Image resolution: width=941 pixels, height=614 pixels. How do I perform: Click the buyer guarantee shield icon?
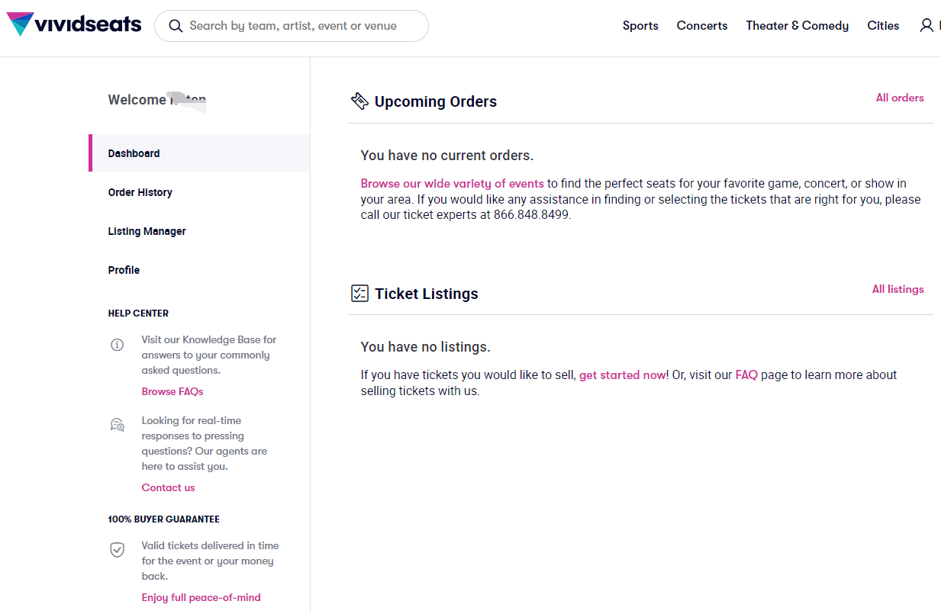click(117, 550)
